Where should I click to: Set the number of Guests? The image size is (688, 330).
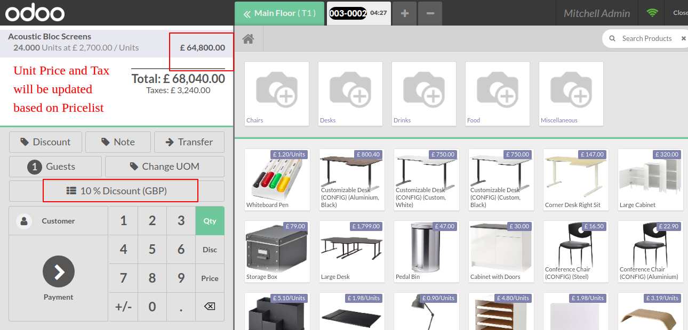[55, 167]
